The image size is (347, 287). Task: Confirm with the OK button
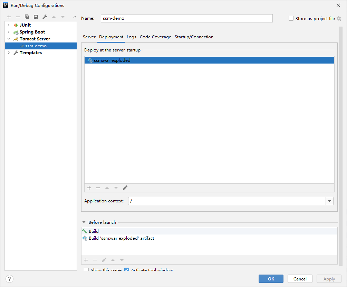(271, 279)
